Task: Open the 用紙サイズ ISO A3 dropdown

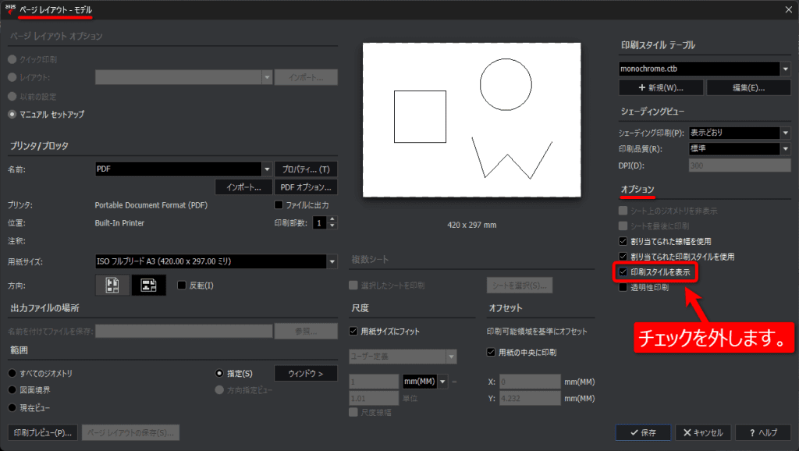Action: click(332, 261)
